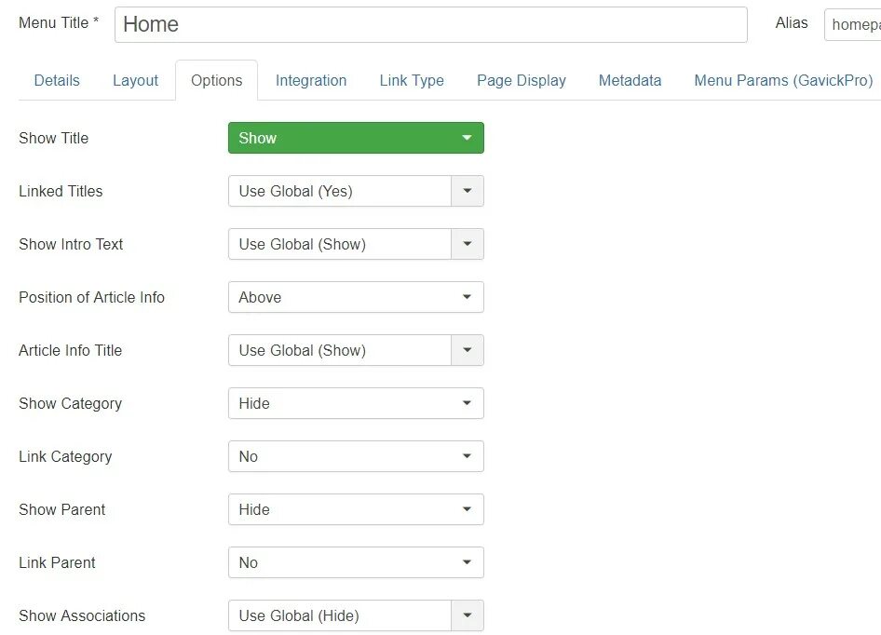The image size is (881, 635).
Task: Open Menu Params (GavickPro) tab
Action: (783, 80)
